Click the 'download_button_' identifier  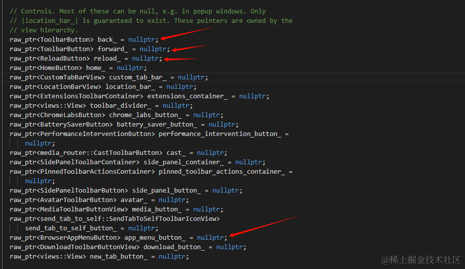pos(174,247)
